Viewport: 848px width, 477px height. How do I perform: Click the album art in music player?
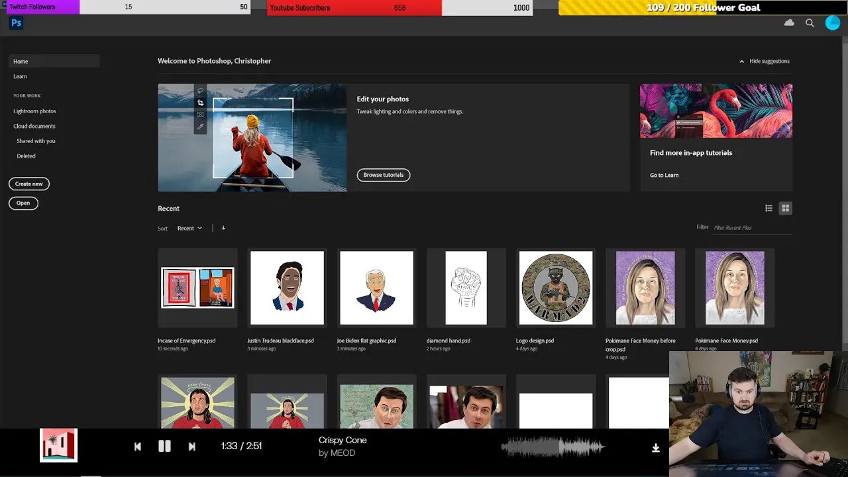(x=58, y=445)
